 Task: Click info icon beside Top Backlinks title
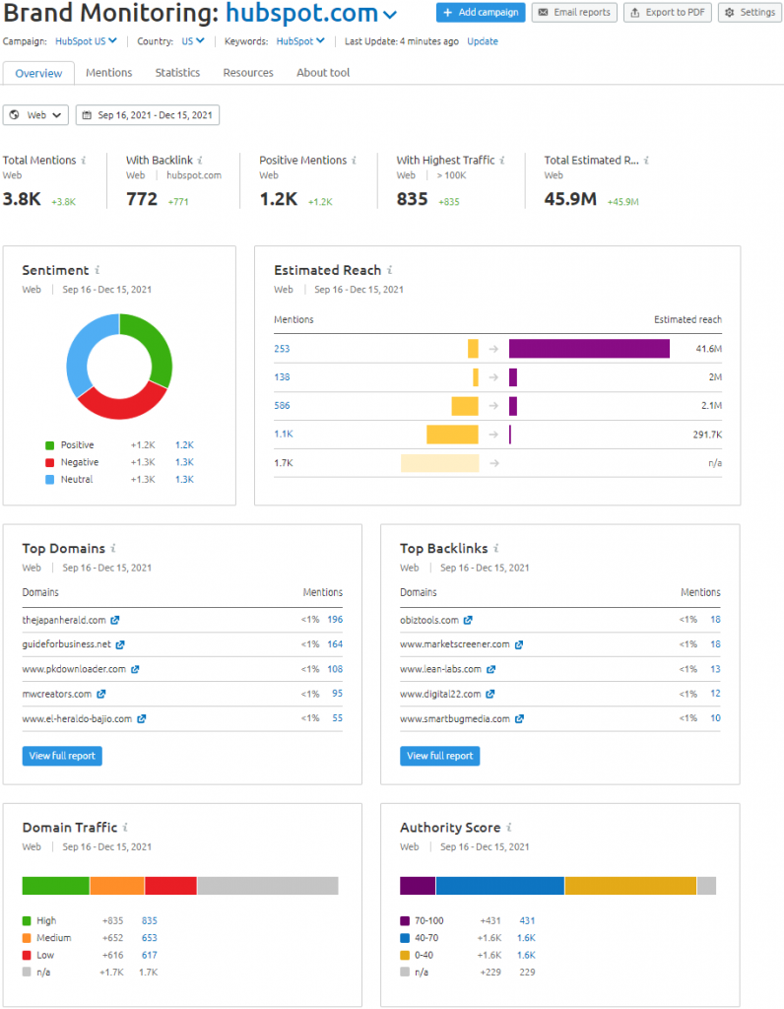pos(496,548)
